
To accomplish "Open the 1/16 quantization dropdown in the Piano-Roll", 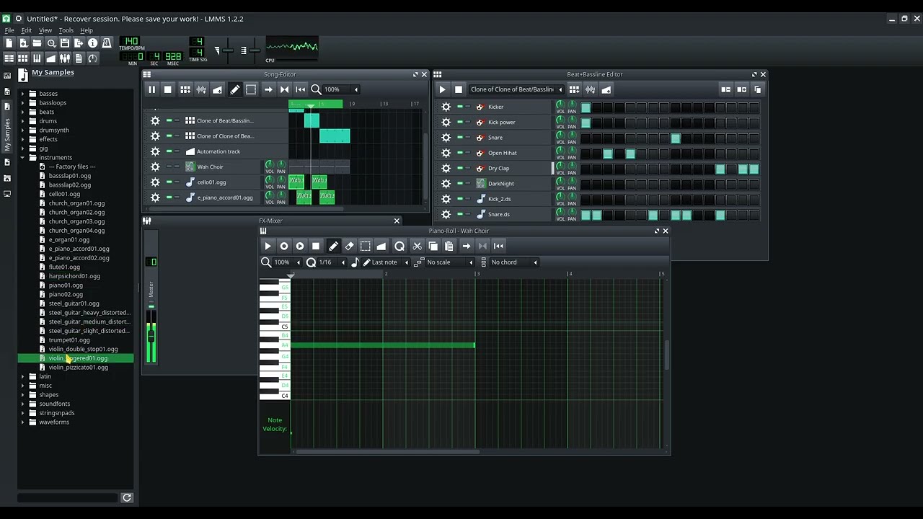I will (x=332, y=262).
